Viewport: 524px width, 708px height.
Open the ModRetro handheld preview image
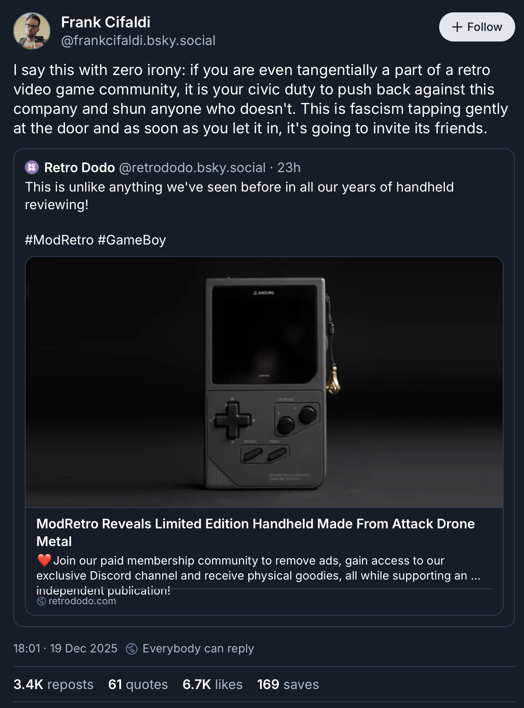(x=264, y=382)
